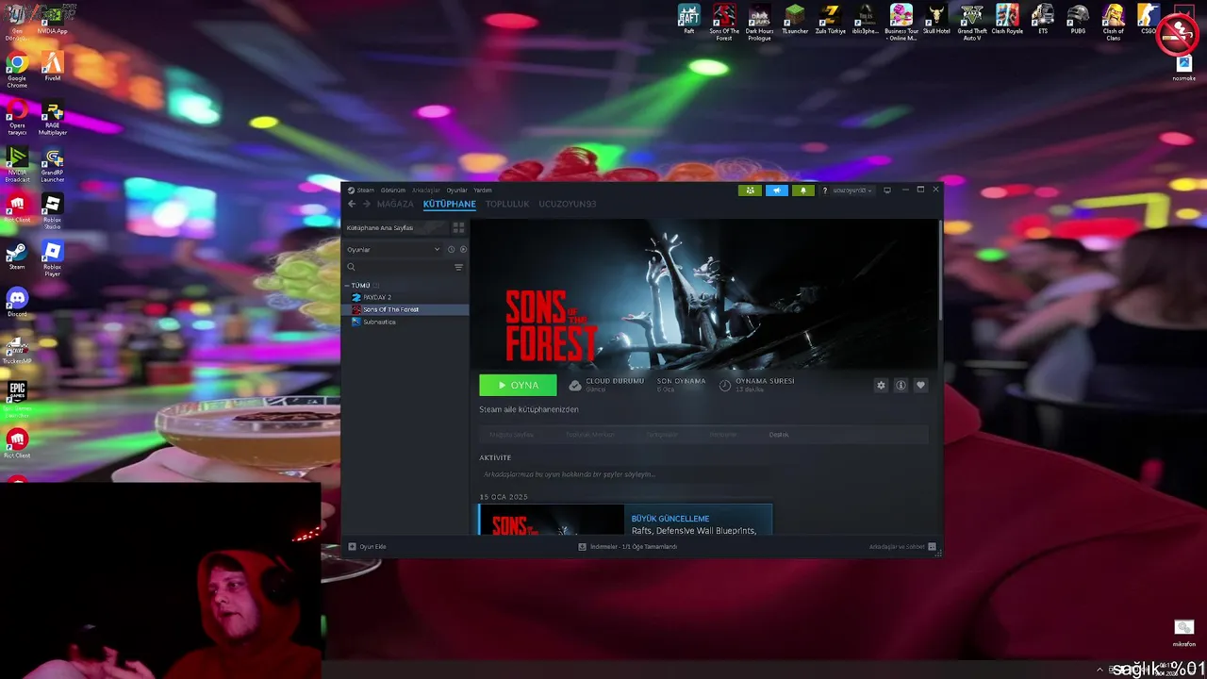Collapse the TÜMÜ games category
This screenshot has height=679, width=1207.
point(347,285)
